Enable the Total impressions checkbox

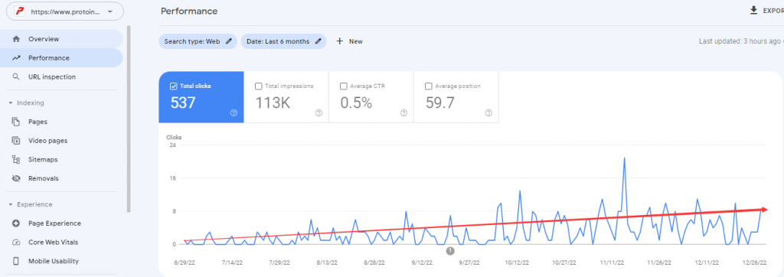[x=259, y=86]
